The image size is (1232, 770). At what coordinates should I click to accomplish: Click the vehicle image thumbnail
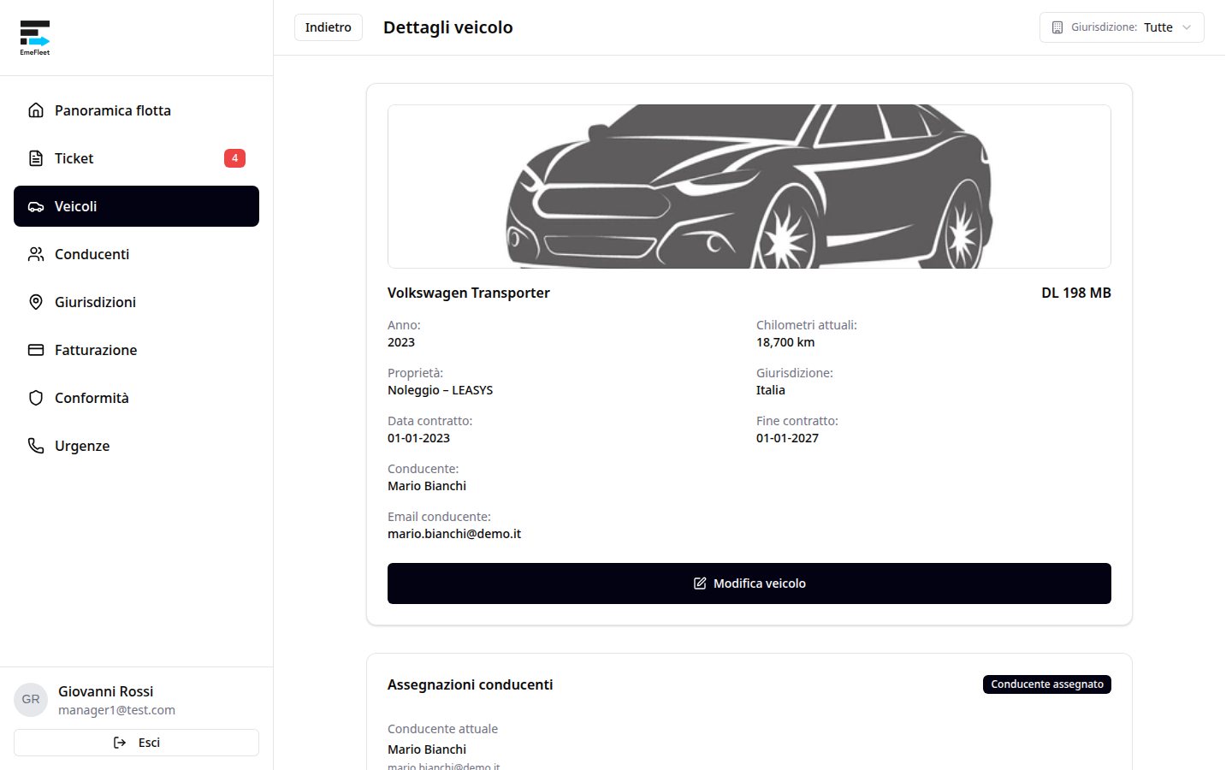pos(749,187)
